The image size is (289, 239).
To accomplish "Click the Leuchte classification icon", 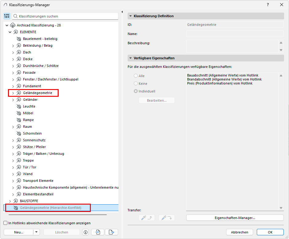I will click(x=19, y=106).
